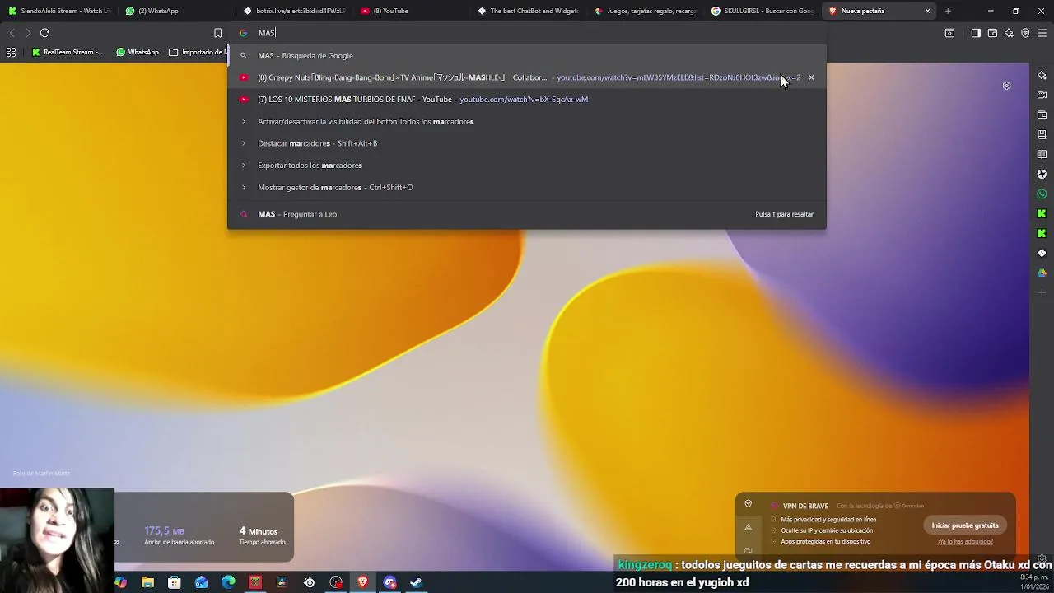
Task: Open Brave Talk camera icon in the sidebar
Action: point(1042,96)
